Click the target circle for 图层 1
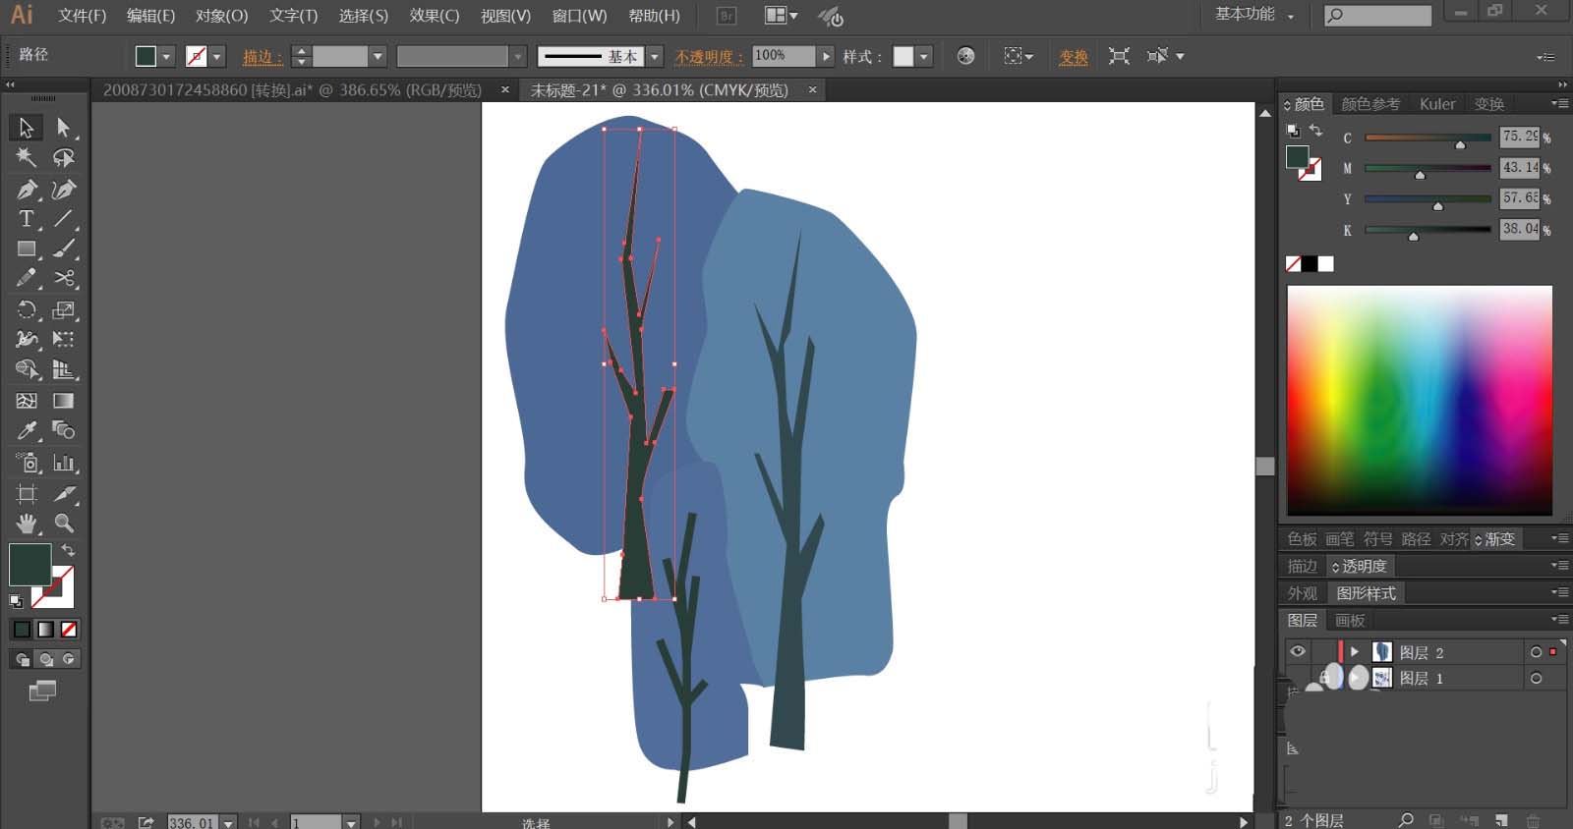The image size is (1573, 829). (1536, 678)
